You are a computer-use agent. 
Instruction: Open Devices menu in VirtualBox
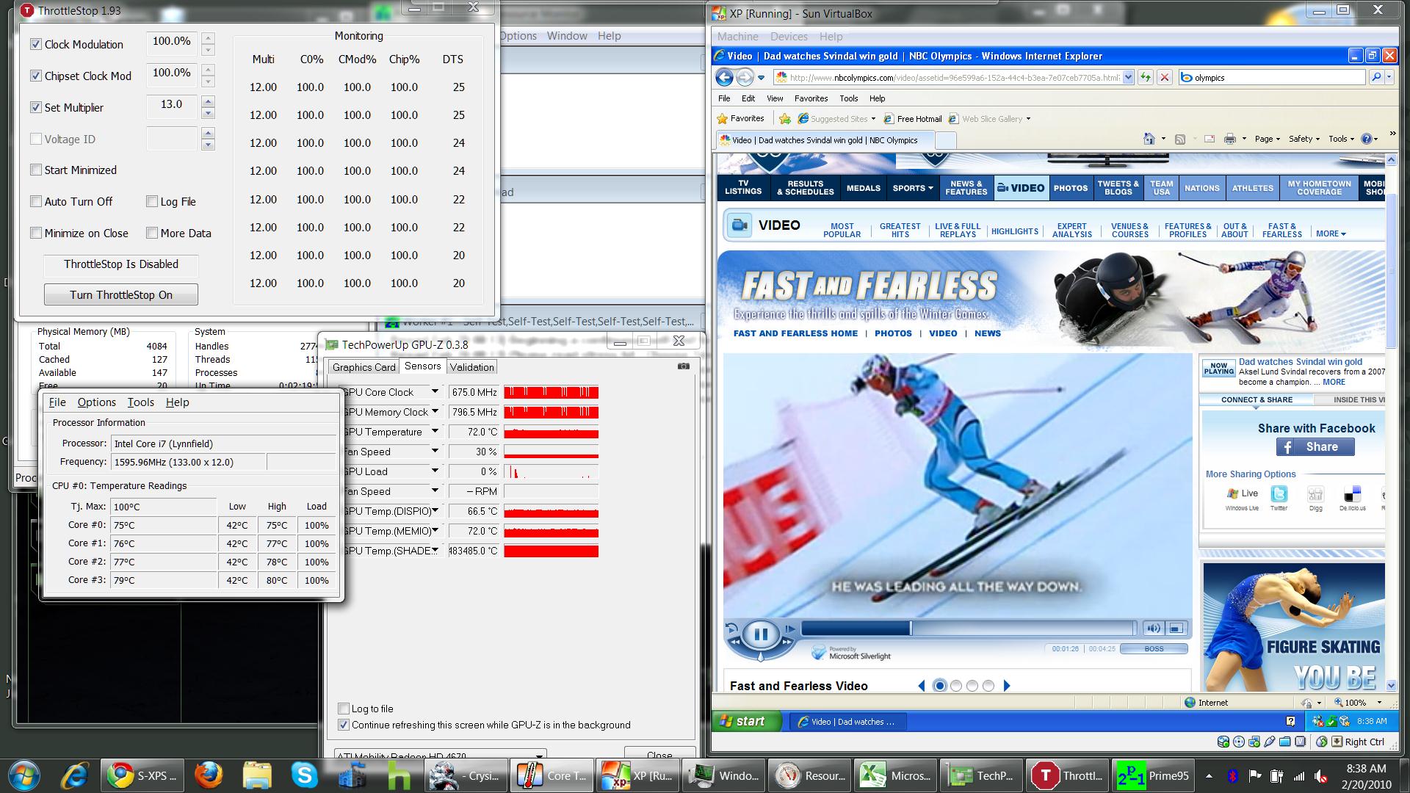(789, 37)
